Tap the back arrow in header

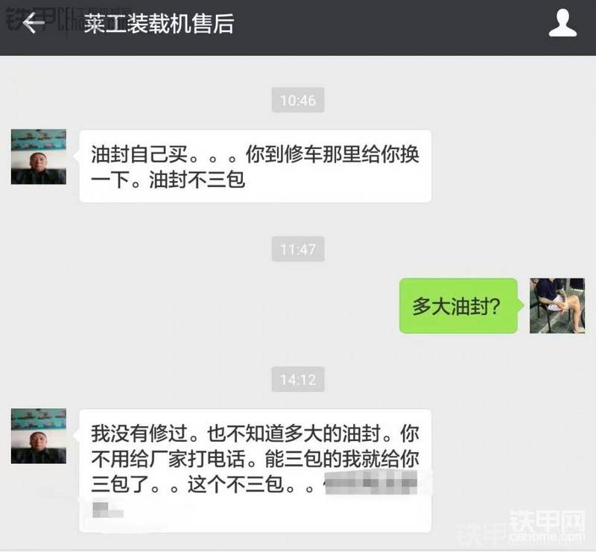coord(34,23)
